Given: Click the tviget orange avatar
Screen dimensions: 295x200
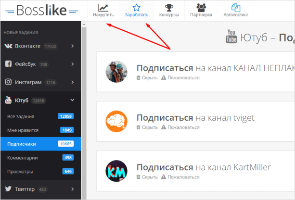Looking at the screenshot, I should 116,122.
